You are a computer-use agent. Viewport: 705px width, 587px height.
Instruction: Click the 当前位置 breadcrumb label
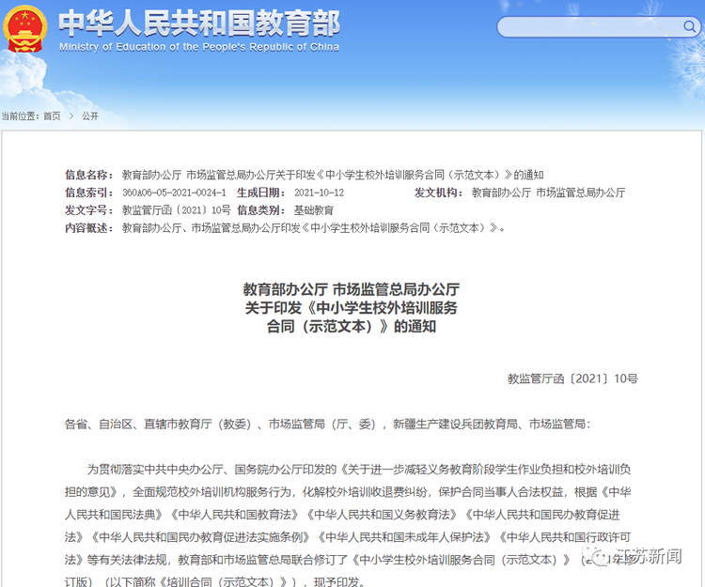pos(20,116)
